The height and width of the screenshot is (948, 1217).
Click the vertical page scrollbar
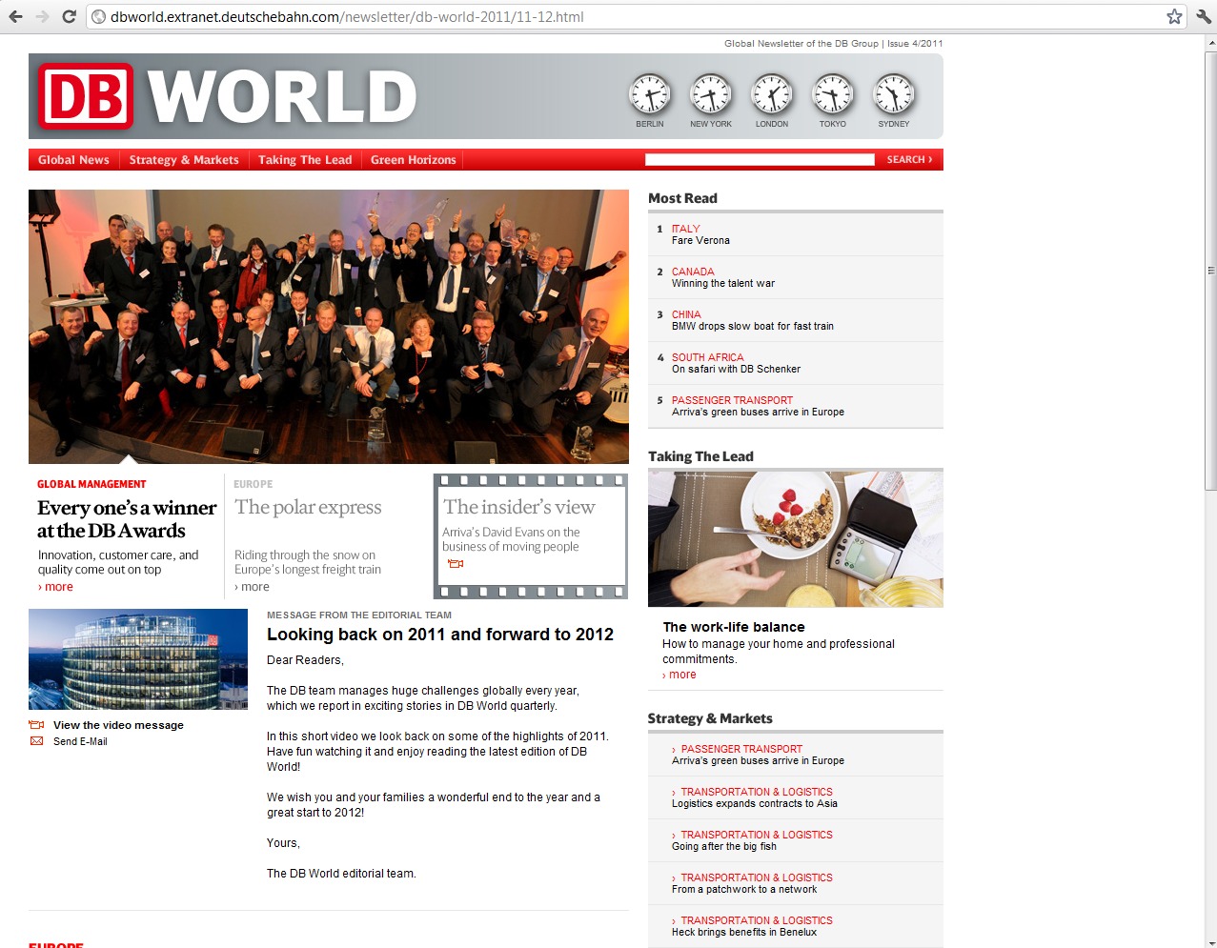click(1209, 286)
